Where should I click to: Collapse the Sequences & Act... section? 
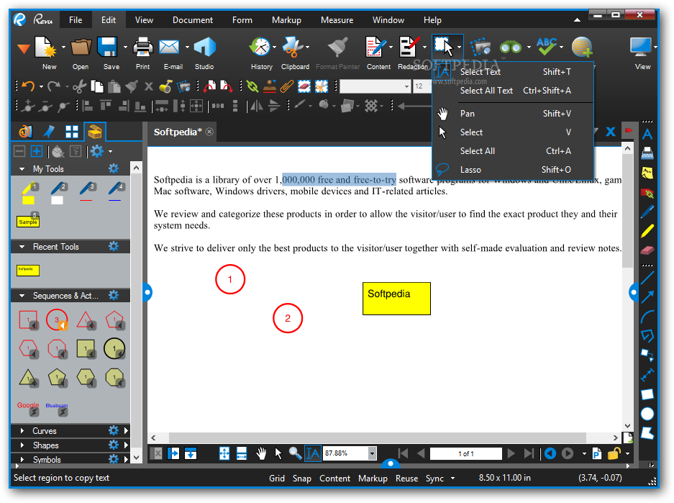click(x=22, y=296)
